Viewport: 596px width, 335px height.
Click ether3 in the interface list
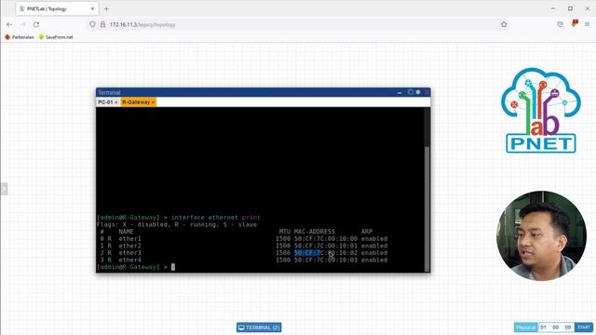129,253
